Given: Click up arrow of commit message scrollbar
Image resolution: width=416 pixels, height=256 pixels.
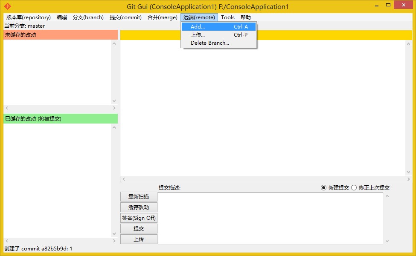Looking at the screenshot, I should (387, 196).
